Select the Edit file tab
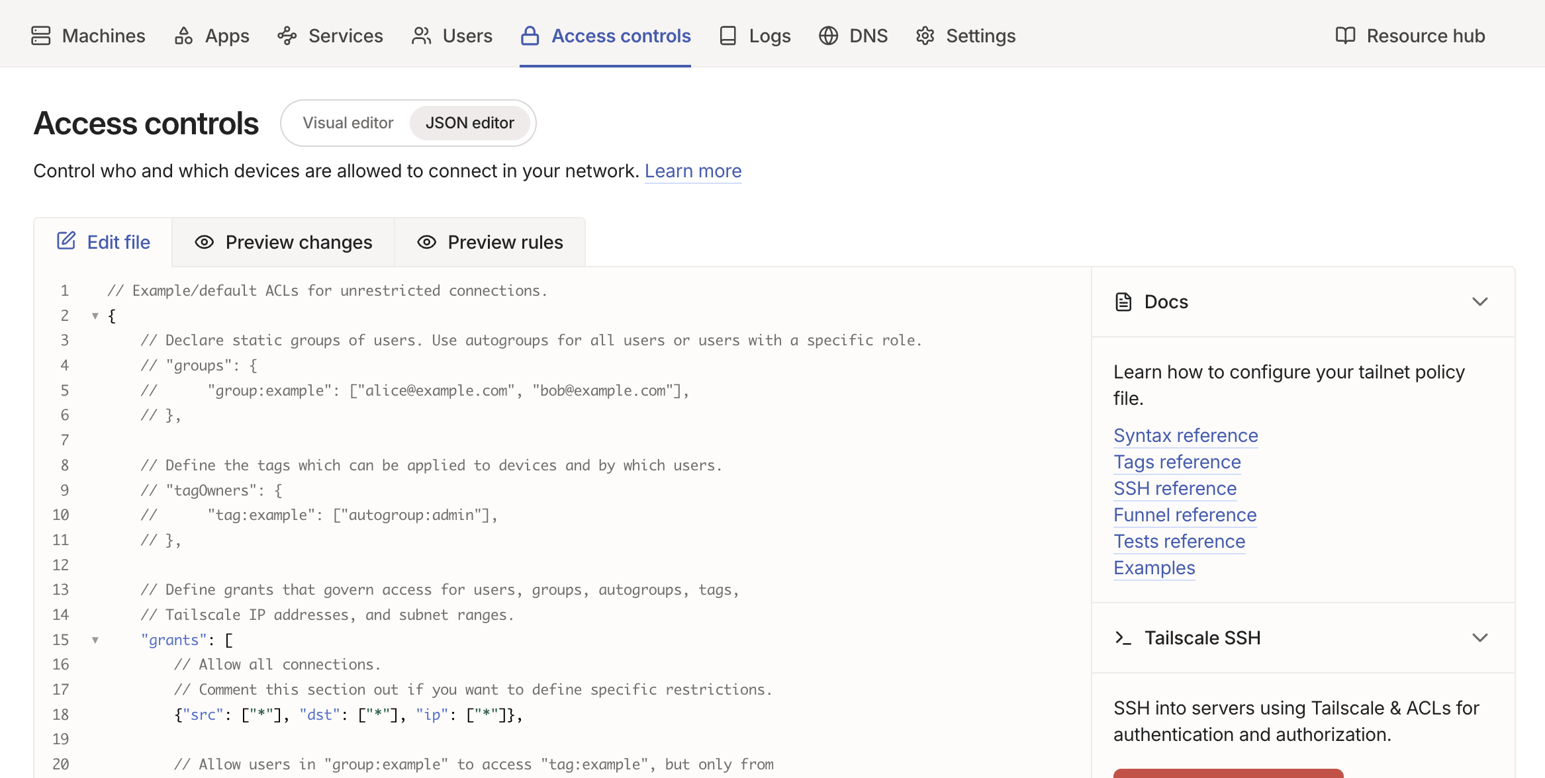 point(104,243)
